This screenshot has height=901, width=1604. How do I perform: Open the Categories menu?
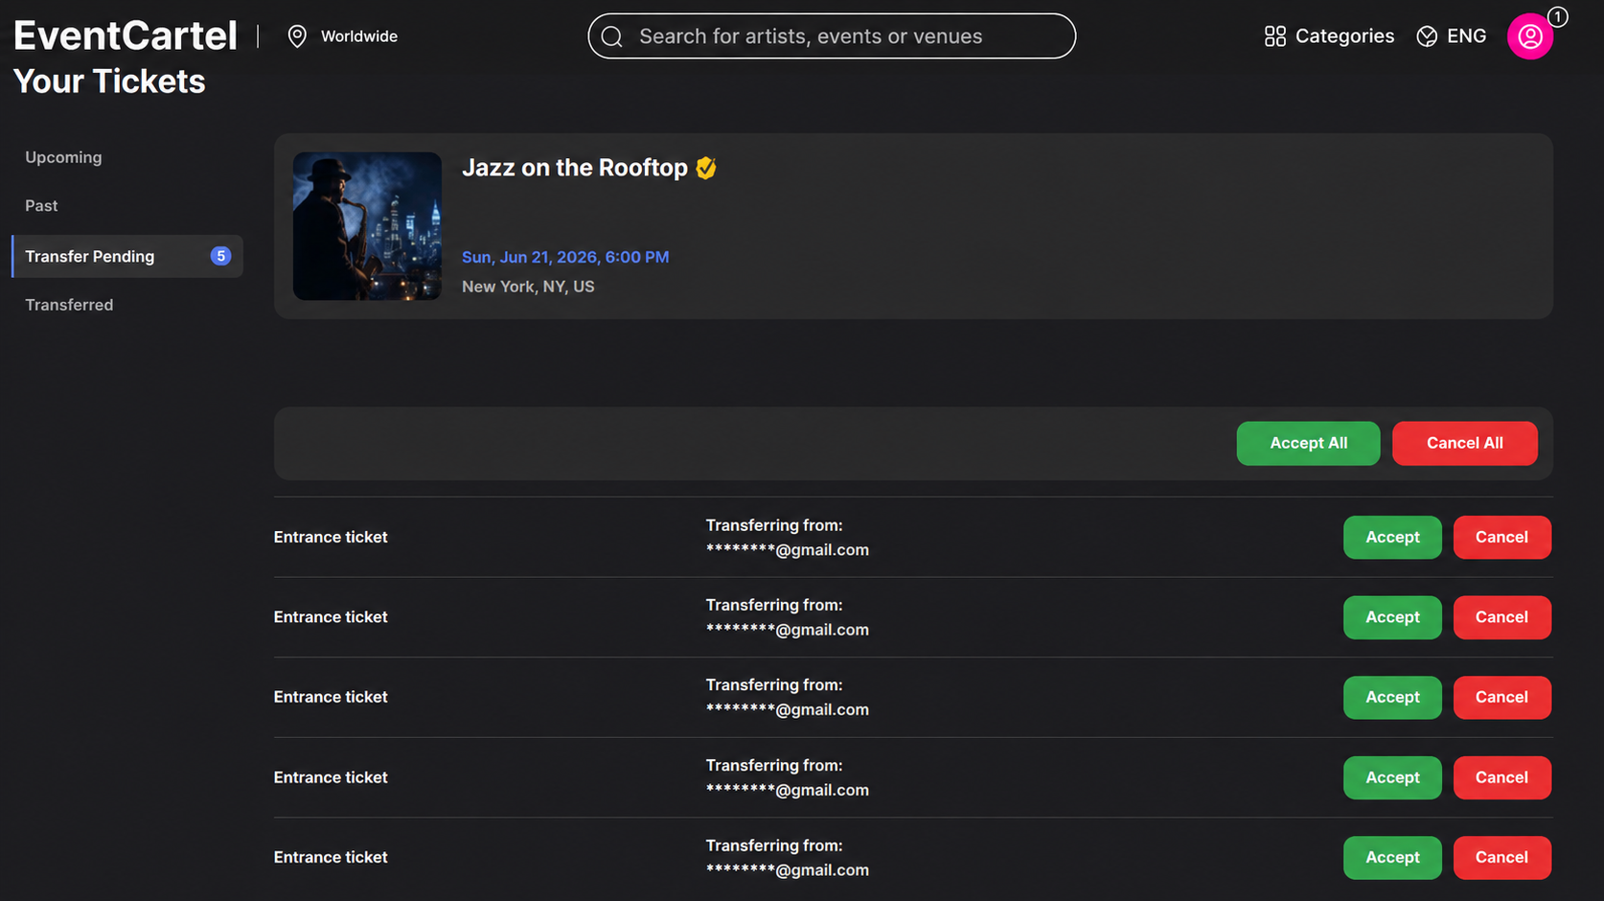pos(1329,36)
